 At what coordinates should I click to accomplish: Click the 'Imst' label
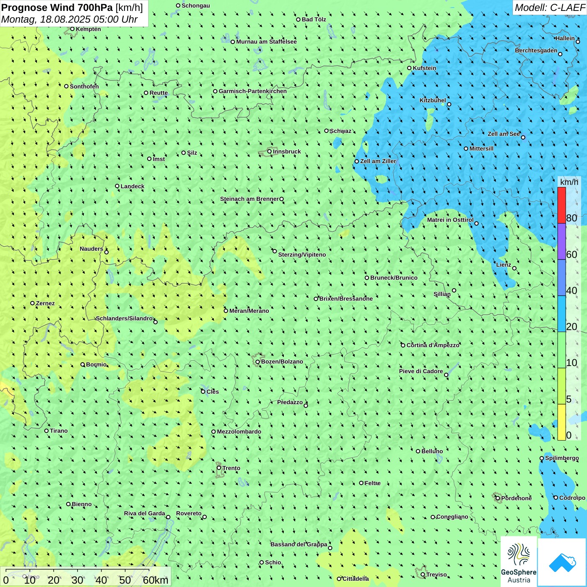(159, 159)
